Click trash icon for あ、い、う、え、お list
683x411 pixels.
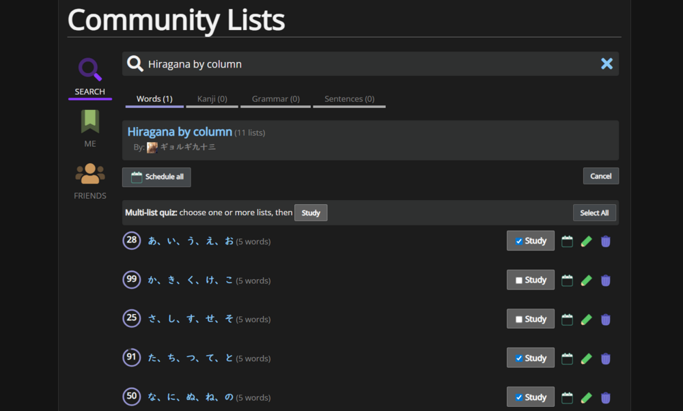605,241
